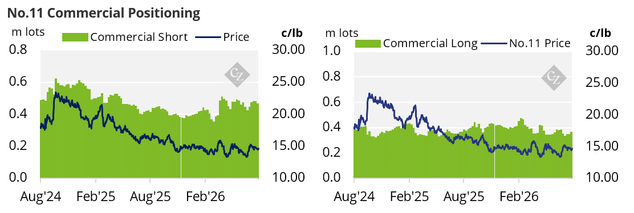The width and height of the screenshot is (634, 213).
Task: Click the No.11 Price legend line marker
Action: [x=493, y=44]
